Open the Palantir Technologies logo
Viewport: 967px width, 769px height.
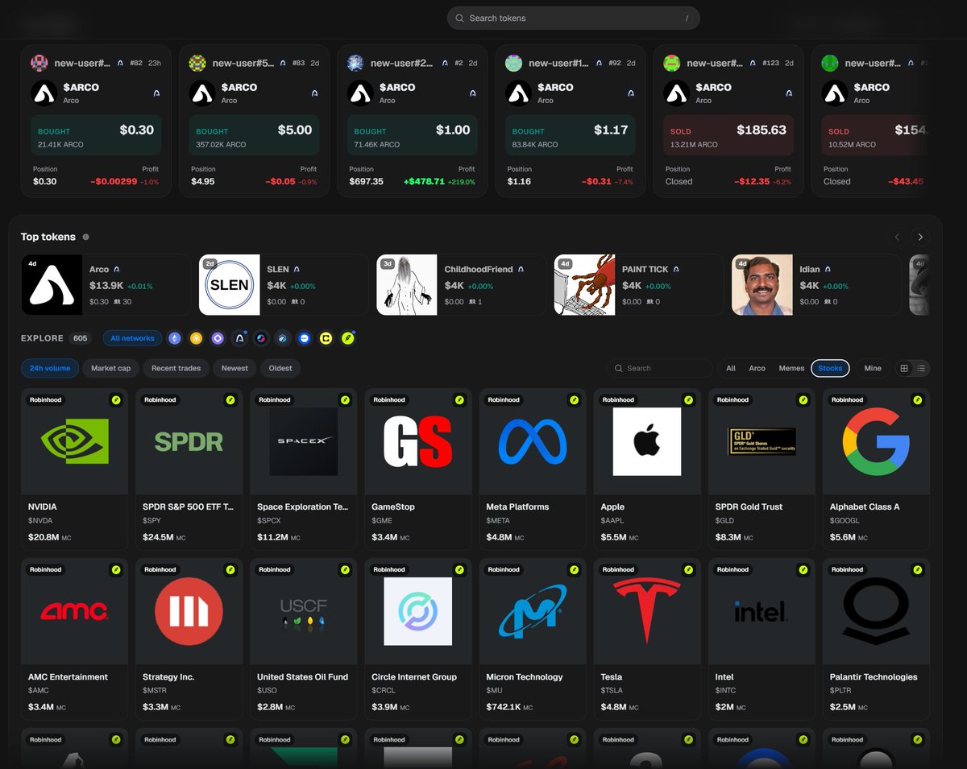tap(876, 611)
